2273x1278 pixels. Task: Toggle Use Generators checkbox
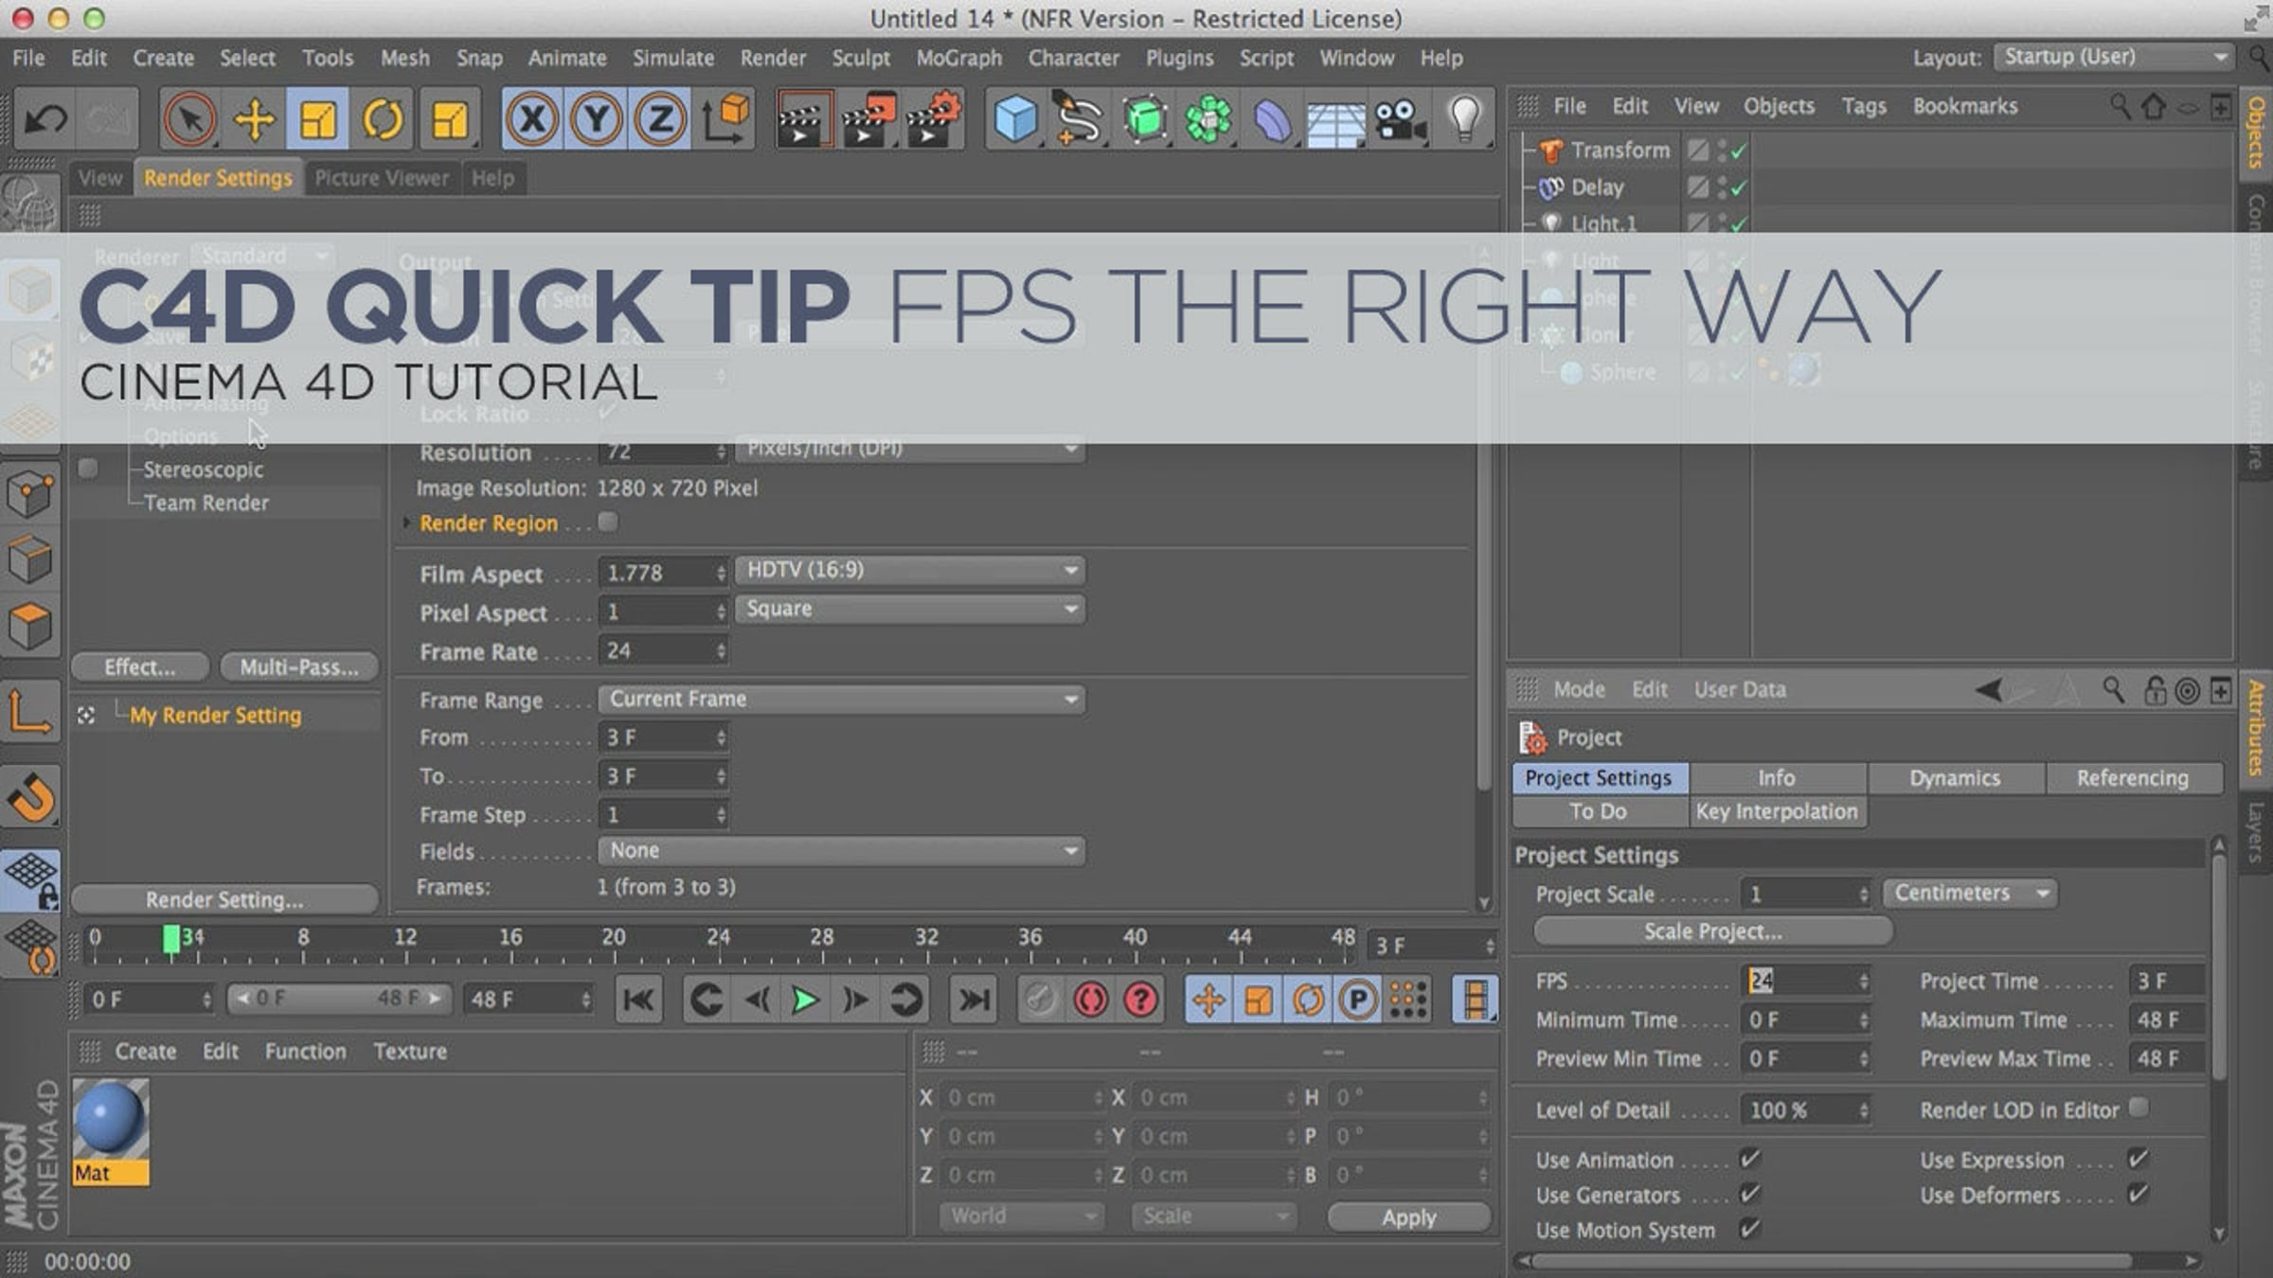click(1750, 1195)
